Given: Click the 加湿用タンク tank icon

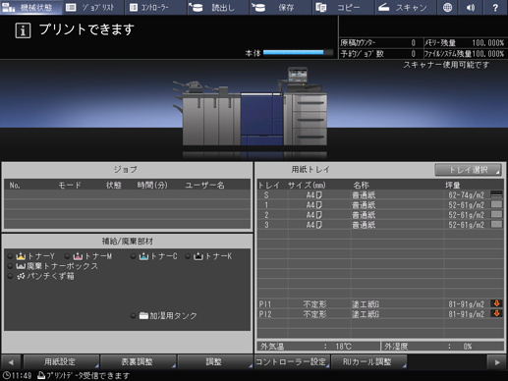Looking at the screenshot, I should tap(143, 315).
